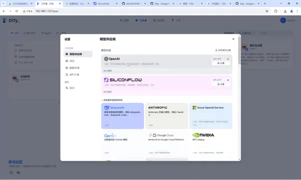Open the browser extensions puzzle icon
301x180 pixels.
point(275,11)
